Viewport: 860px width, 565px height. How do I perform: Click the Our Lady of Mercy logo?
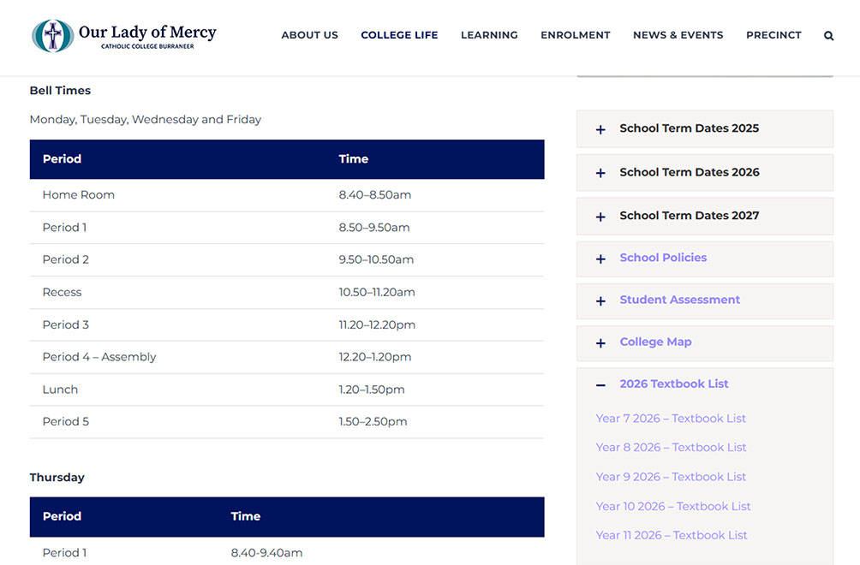pos(124,36)
